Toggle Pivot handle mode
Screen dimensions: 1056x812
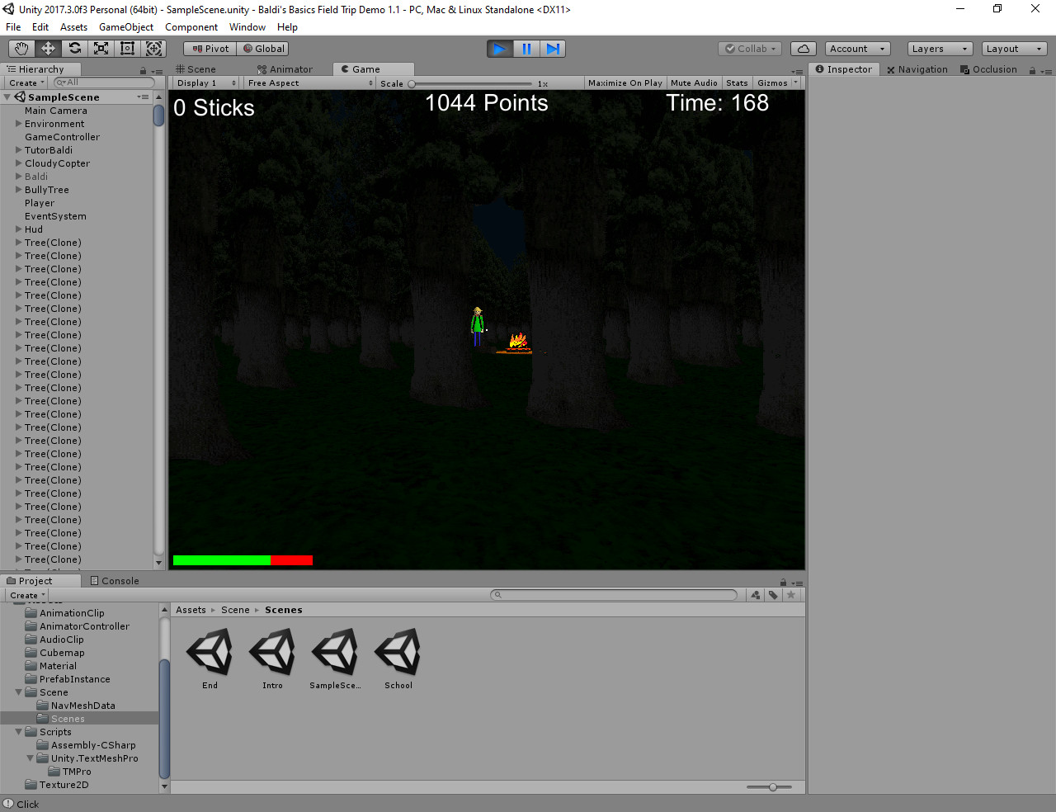click(x=209, y=48)
